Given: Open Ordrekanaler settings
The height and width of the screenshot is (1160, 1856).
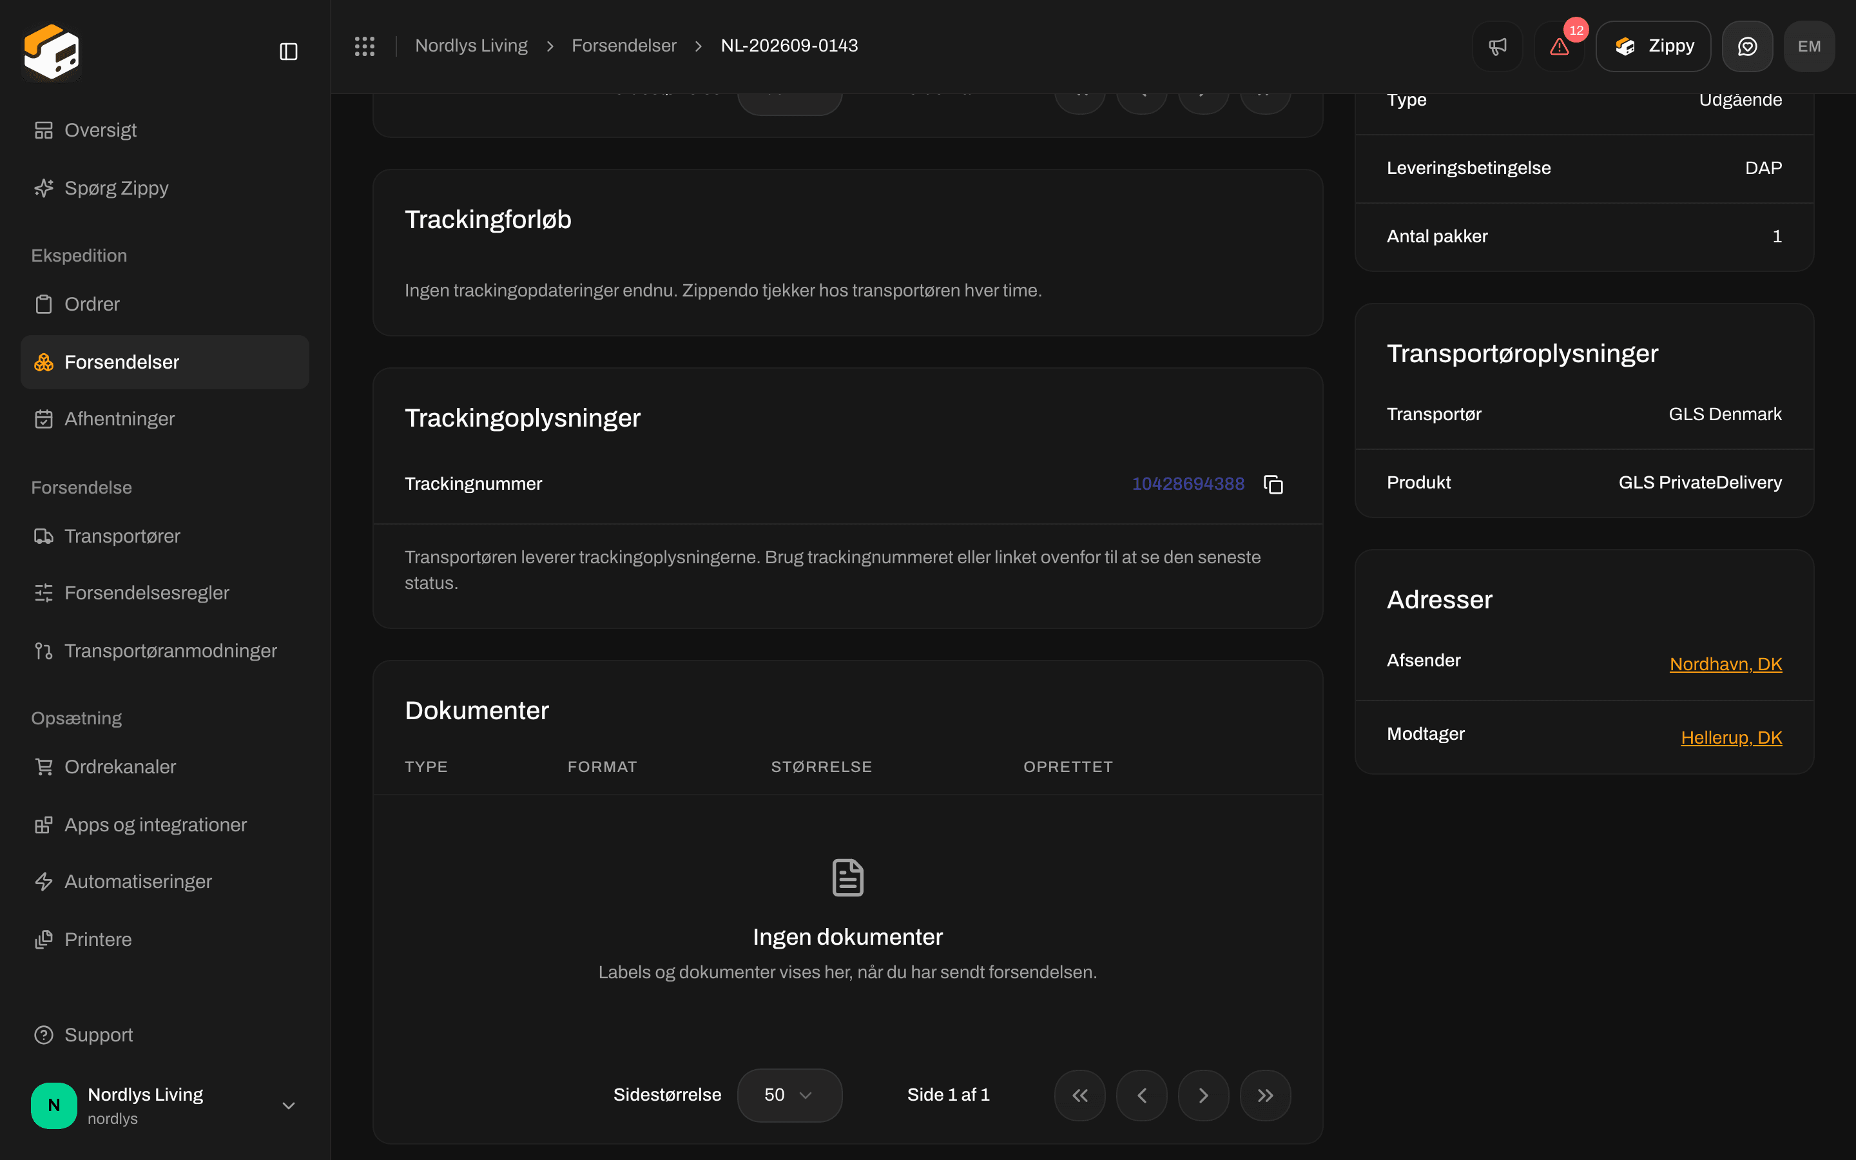Looking at the screenshot, I should (x=165, y=766).
